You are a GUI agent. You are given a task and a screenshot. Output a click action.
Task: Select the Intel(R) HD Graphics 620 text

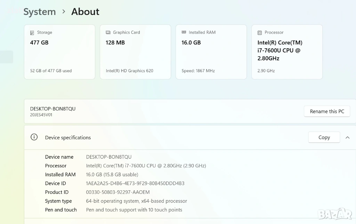(129, 70)
